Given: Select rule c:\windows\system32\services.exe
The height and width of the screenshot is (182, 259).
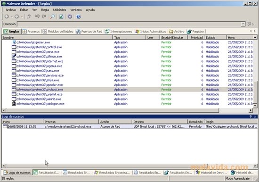Looking at the screenshot, I should (40, 75).
